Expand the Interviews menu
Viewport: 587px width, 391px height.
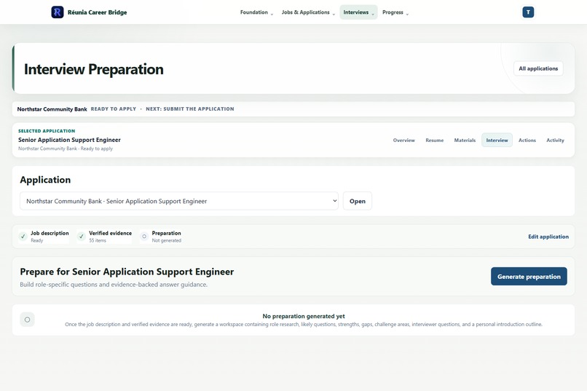[x=358, y=12]
